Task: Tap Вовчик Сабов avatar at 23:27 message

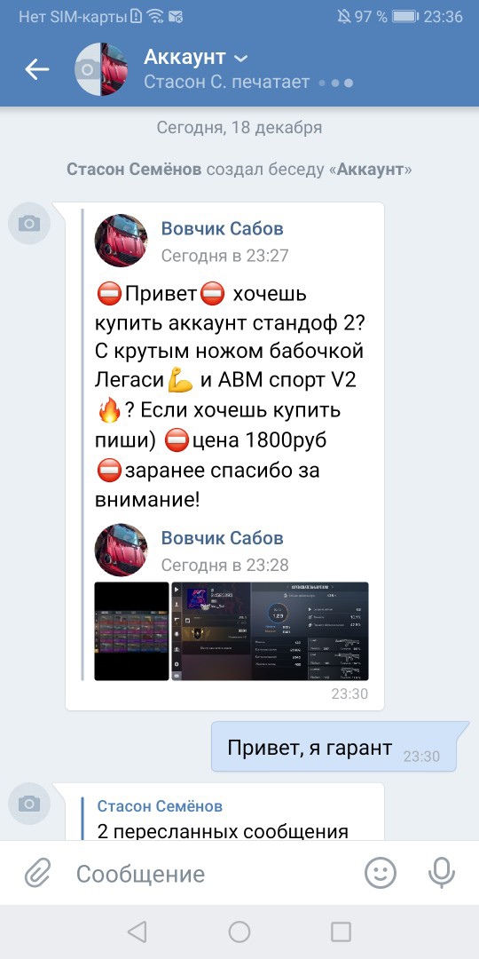Action: pyautogui.click(x=121, y=241)
